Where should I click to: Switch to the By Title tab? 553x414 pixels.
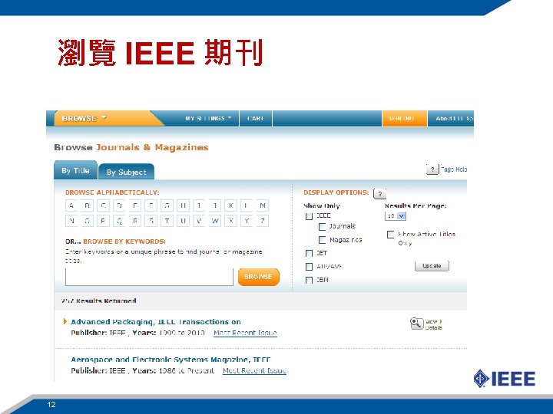point(75,171)
